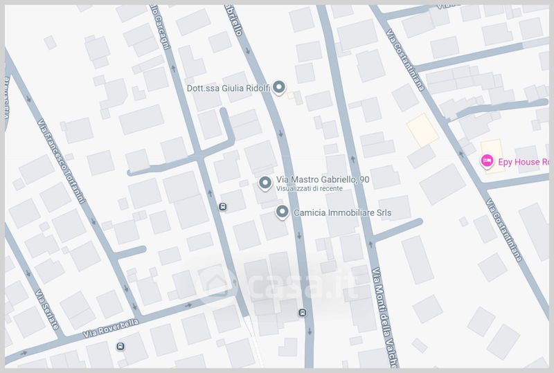The image size is (554, 373).
Task: Open the bus stop icon beneath Via Roverbella
Action: [x=120, y=346]
